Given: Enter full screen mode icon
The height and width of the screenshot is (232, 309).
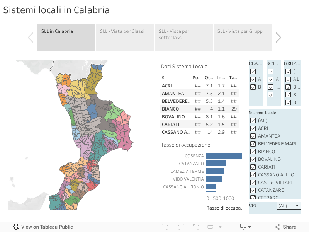Looking at the screenshot, I should pyautogui.click(x=263, y=227).
